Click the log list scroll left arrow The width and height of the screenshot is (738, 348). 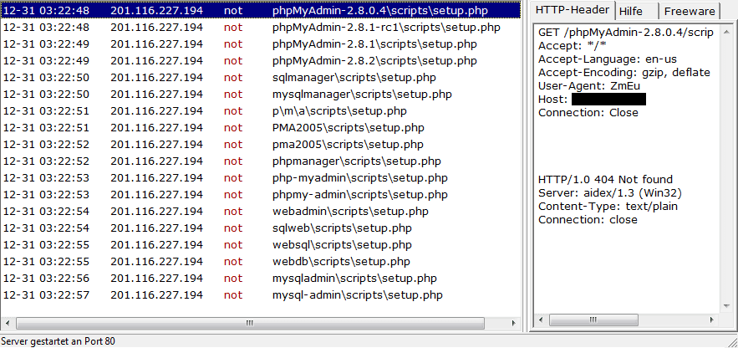(7, 323)
